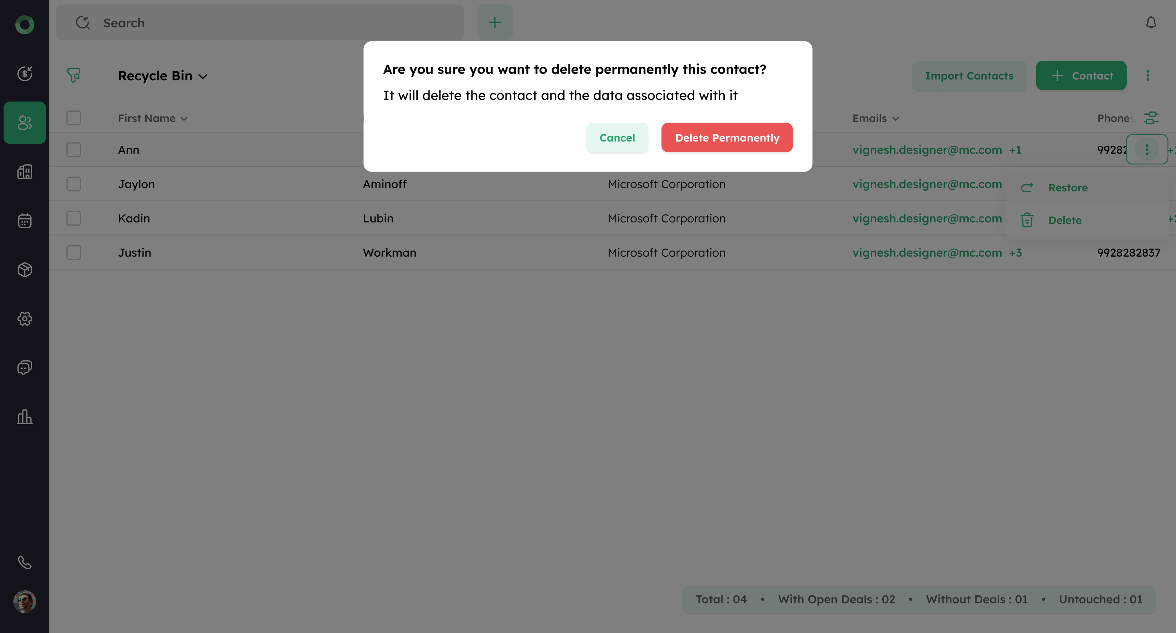The width and height of the screenshot is (1176, 633).
Task: Open the Settings gear sidebar icon
Action: pyautogui.click(x=24, y=318)
